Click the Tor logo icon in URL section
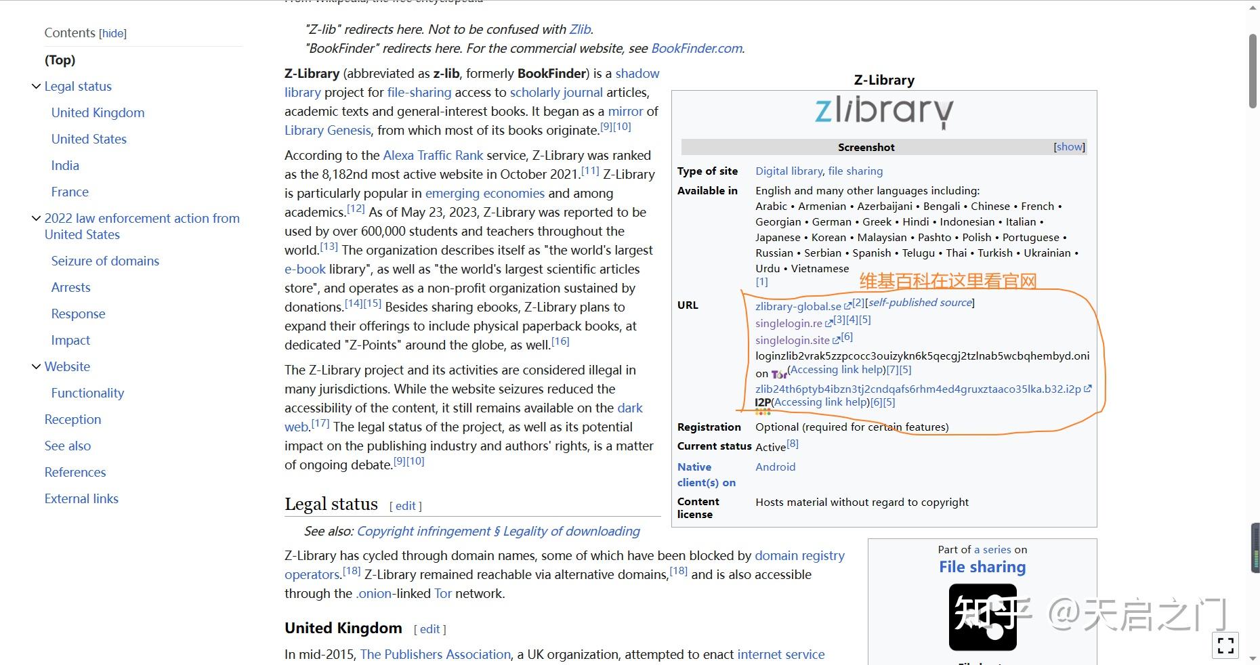The image size is (1260, 665). click(779, 374)
